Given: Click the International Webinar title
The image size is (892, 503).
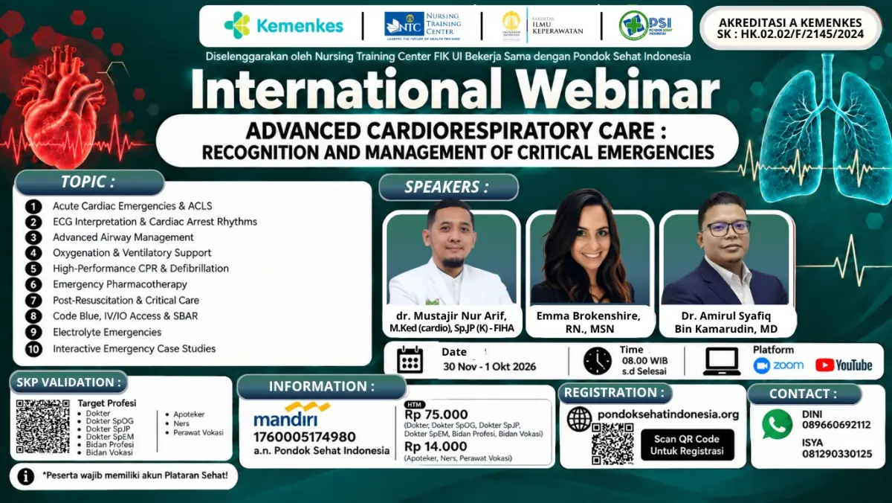Looking at the screenshot, I should coord(454,89).
